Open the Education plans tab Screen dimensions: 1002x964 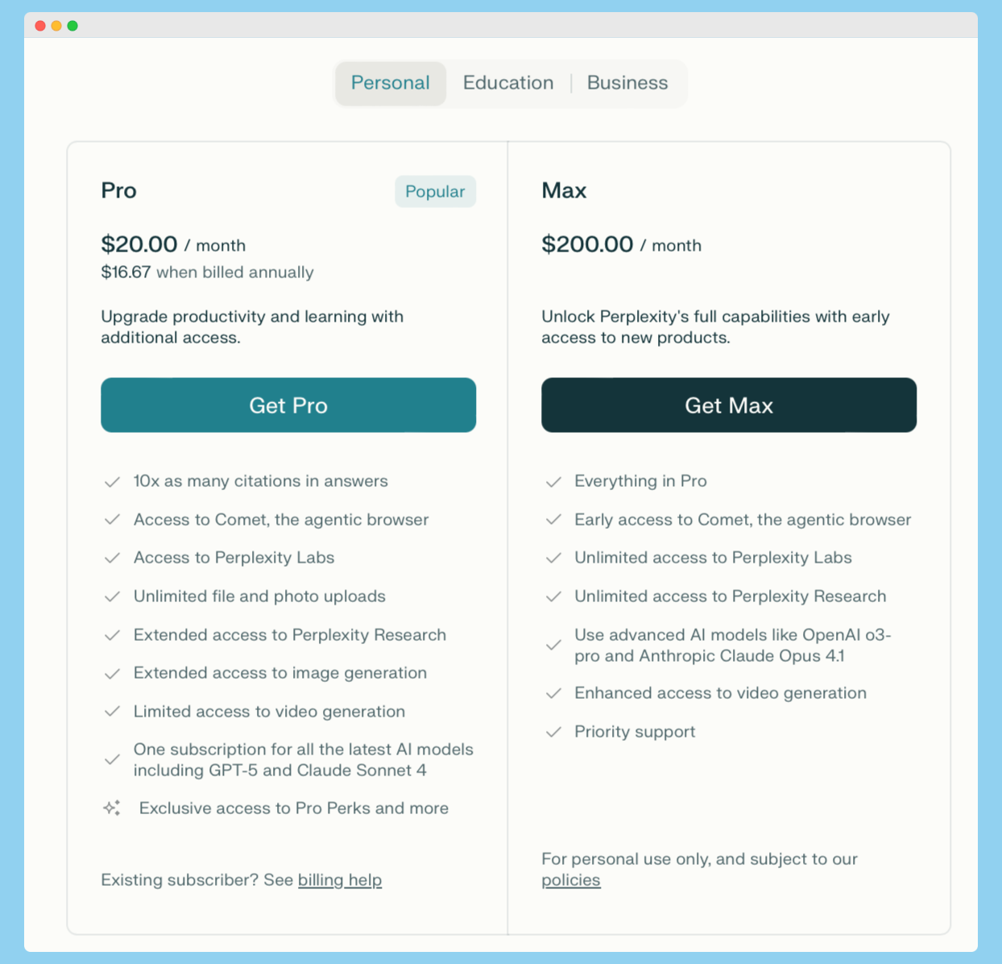(x=508, y=83)
